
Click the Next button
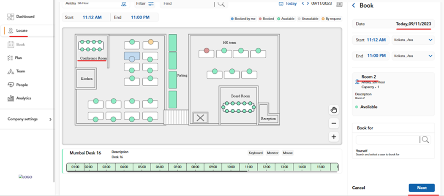pyautogui.click(x=422, y=188)
